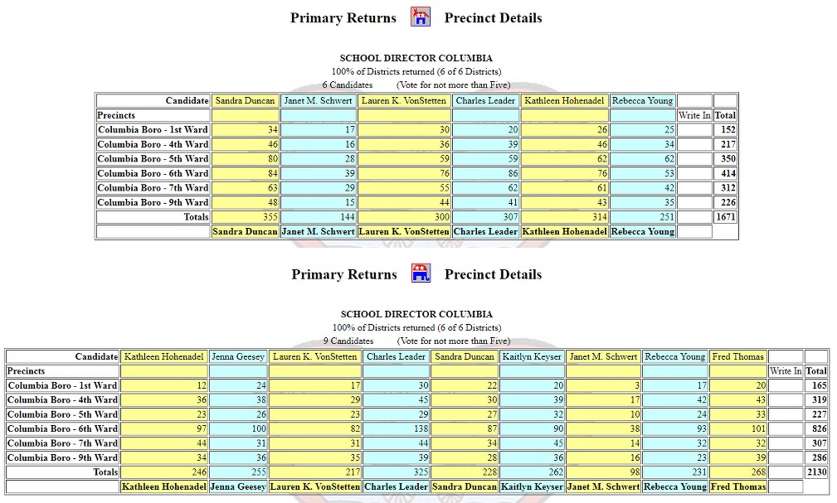Image resolution: width=837 pixels, height=503 pixels.
Task: Select Charles Leader's total of 325
Action: coord(396,472)
